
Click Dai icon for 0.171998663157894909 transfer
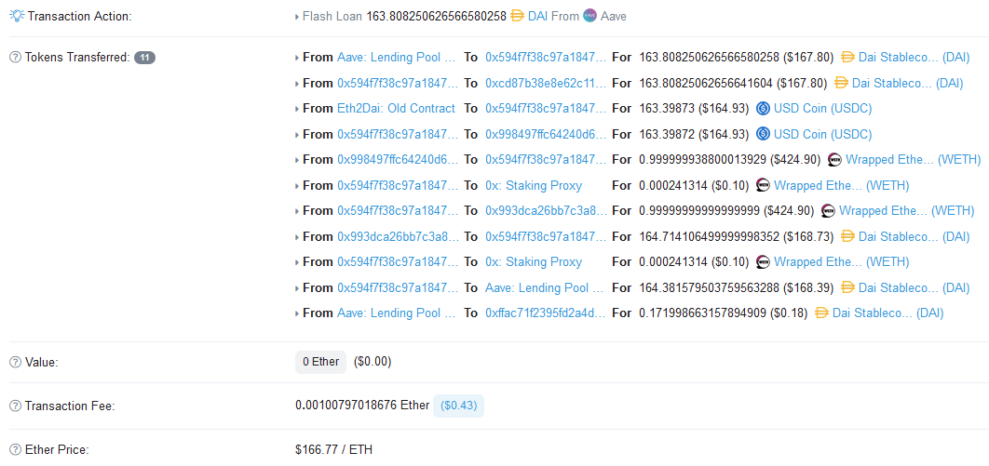[821, 313]
